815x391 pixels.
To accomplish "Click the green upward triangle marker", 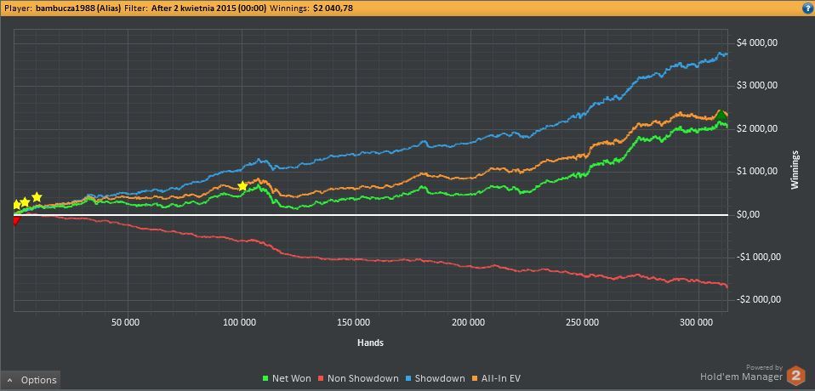I will point(720,116).
